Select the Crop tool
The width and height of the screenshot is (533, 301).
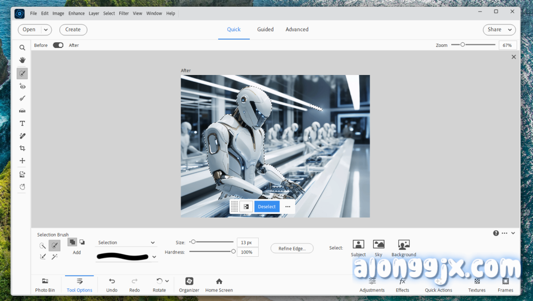point(22,148)
